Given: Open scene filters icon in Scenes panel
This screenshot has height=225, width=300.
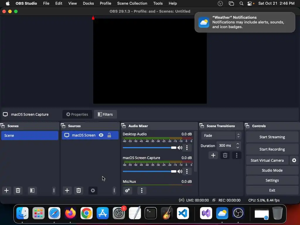Looking at the screenshot, I should [x=32, y=190].
